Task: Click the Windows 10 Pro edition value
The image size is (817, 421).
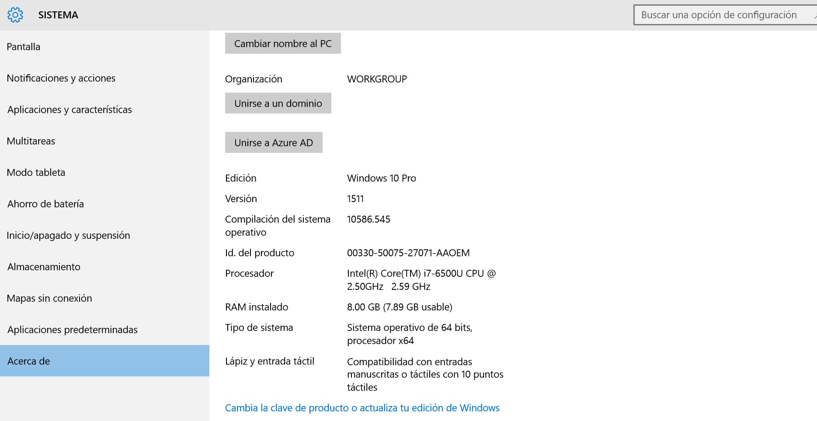Action: pyautogui.click(x=382, y=178)
